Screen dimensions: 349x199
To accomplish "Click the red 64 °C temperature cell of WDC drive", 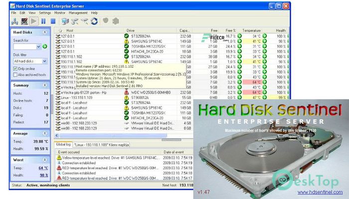I will tap(252, 93).
